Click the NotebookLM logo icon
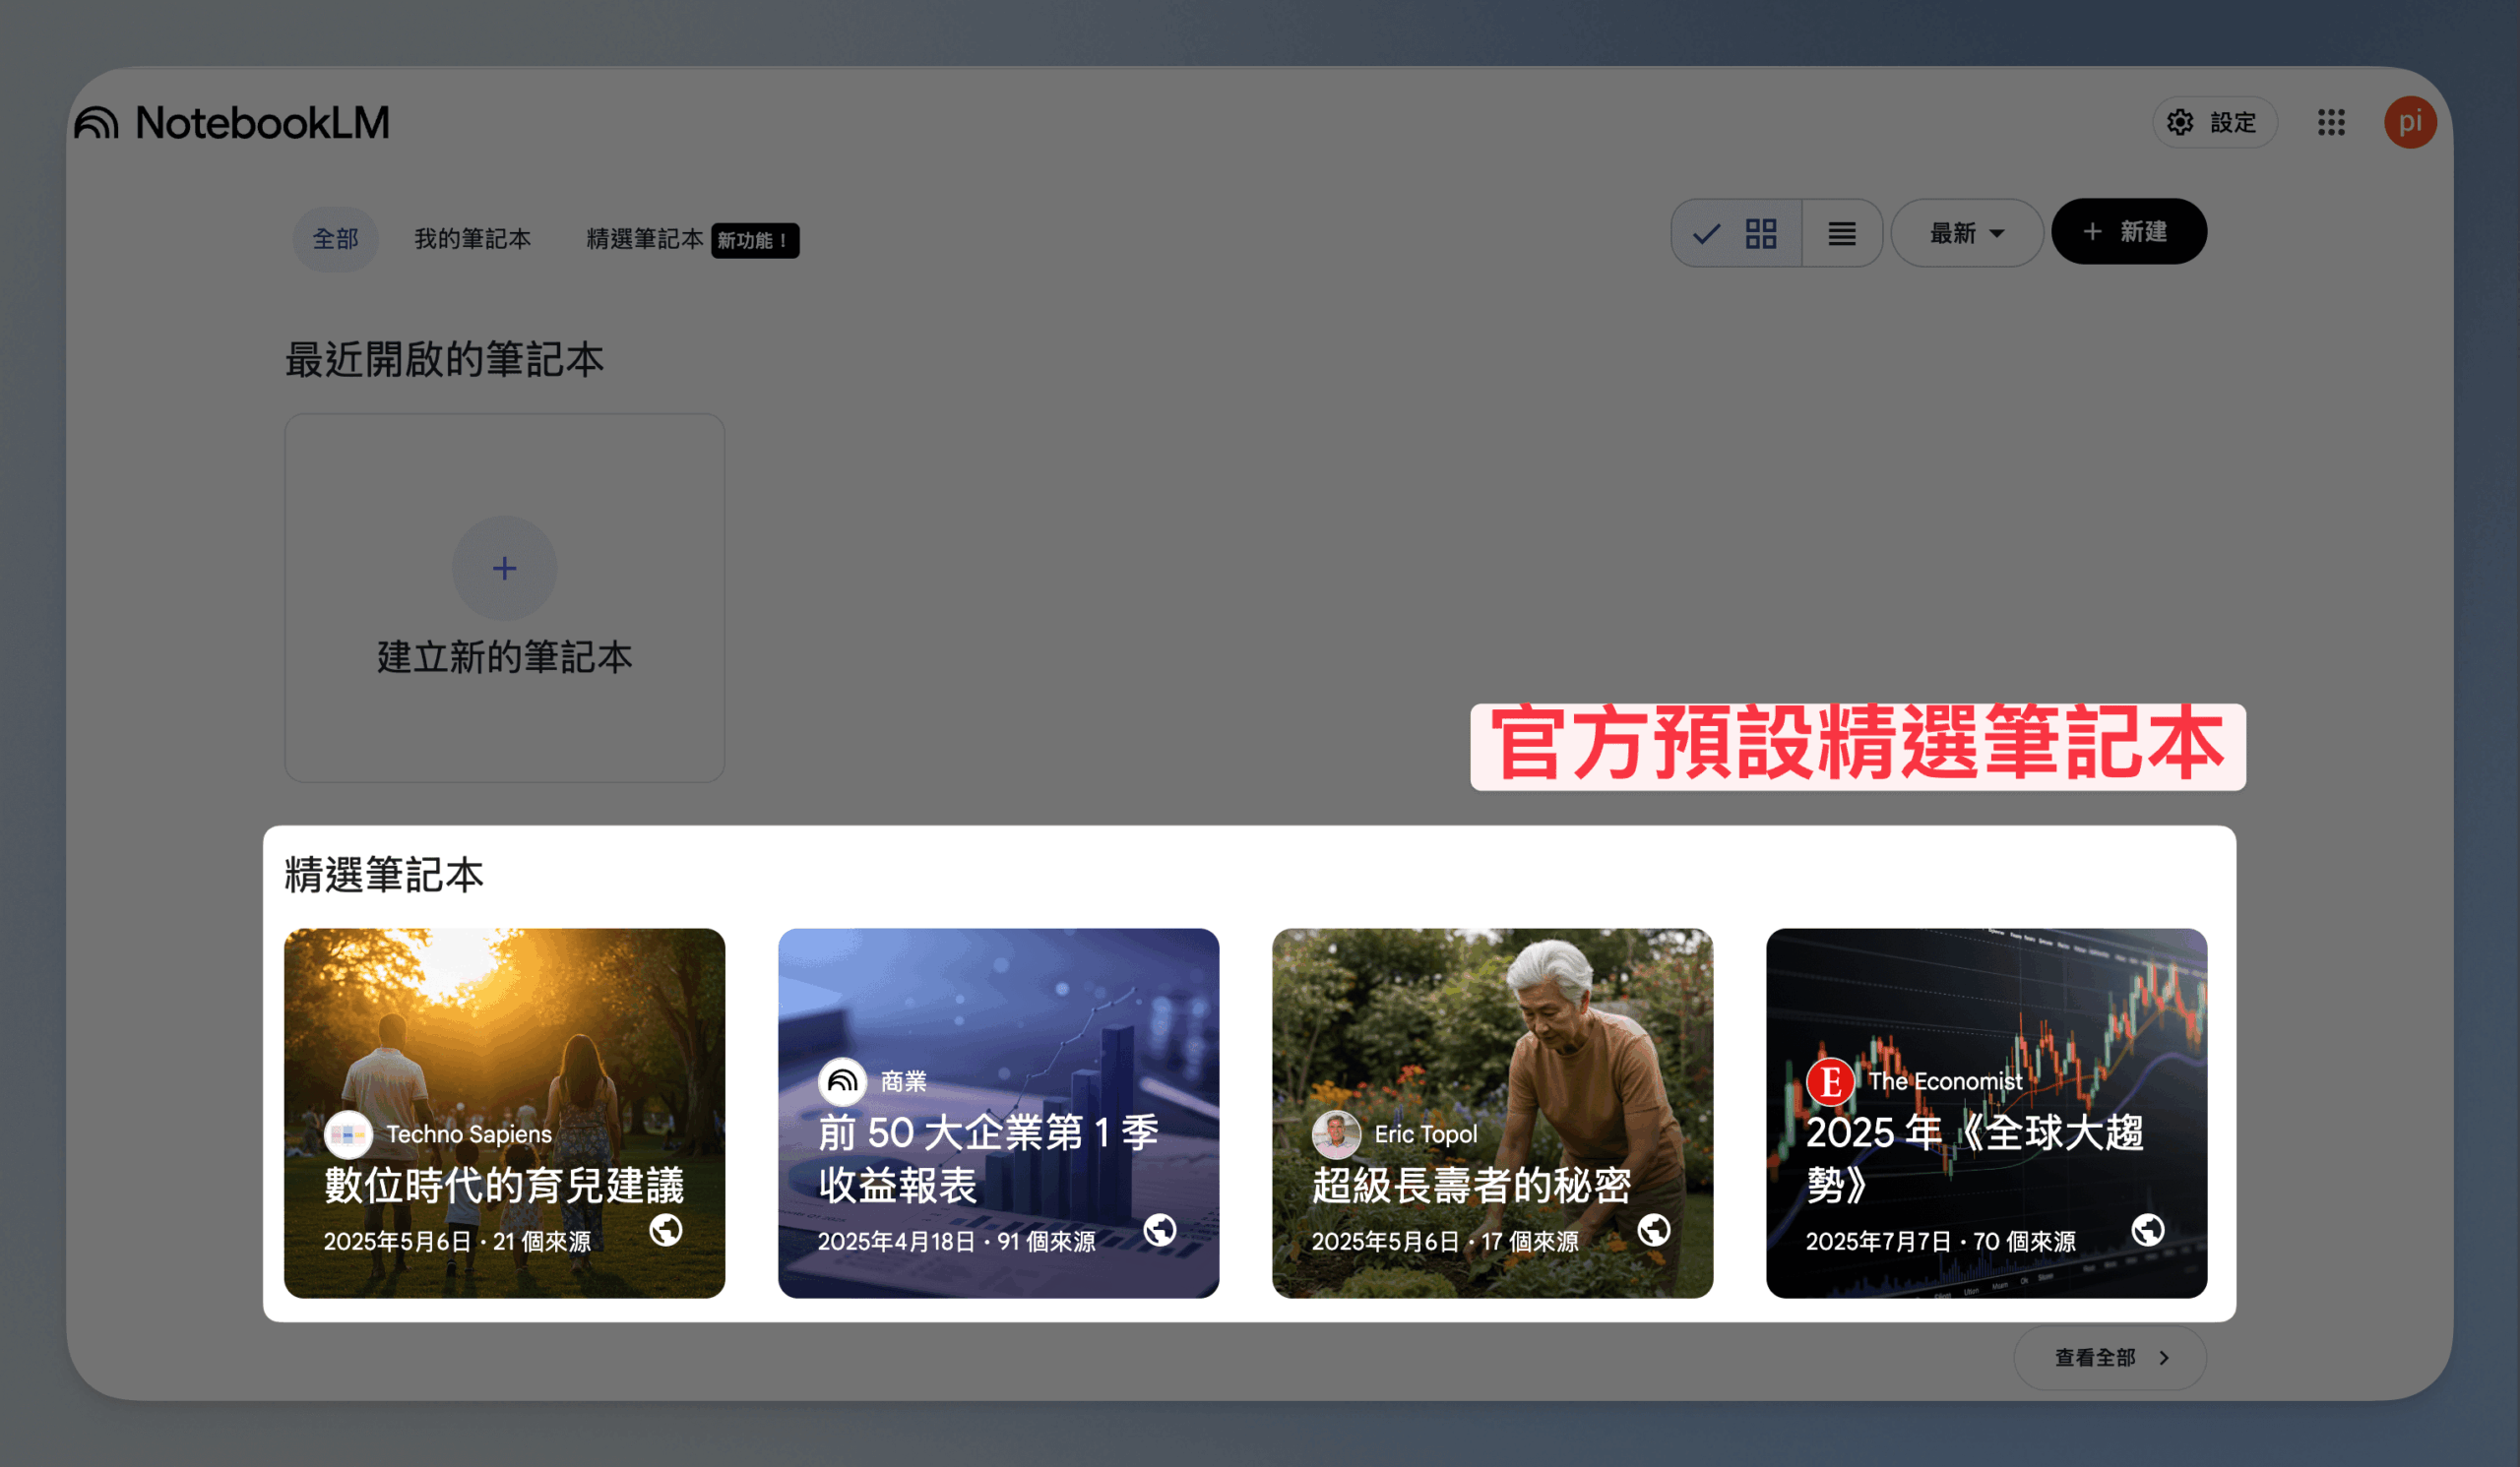Viewport: 2520px width, 1467px height. pyautogui.click(x=97, y=123)
